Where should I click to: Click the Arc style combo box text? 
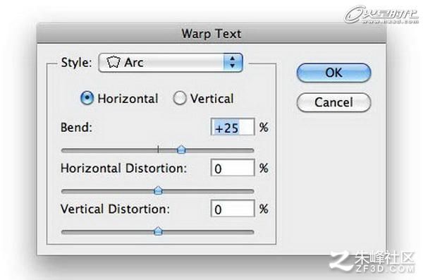tap(133, 62)
